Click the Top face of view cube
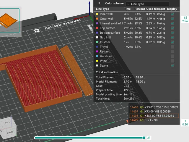This screenshot has height=142, width=189. pos(7,122)
